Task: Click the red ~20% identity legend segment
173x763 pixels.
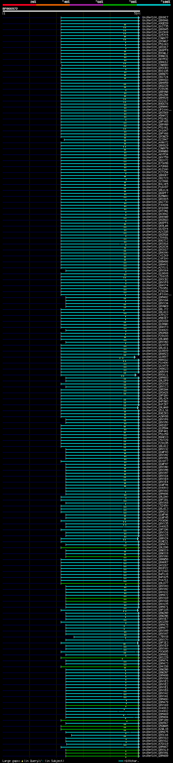Action: [19, 5]
